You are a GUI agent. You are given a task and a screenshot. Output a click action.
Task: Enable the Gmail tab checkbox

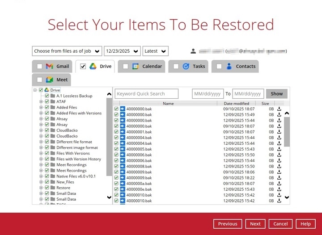click(x=40, y=67)
